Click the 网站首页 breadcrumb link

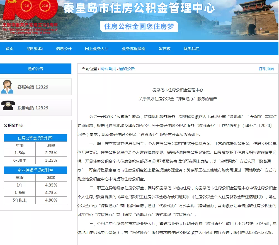pos(108,69)
